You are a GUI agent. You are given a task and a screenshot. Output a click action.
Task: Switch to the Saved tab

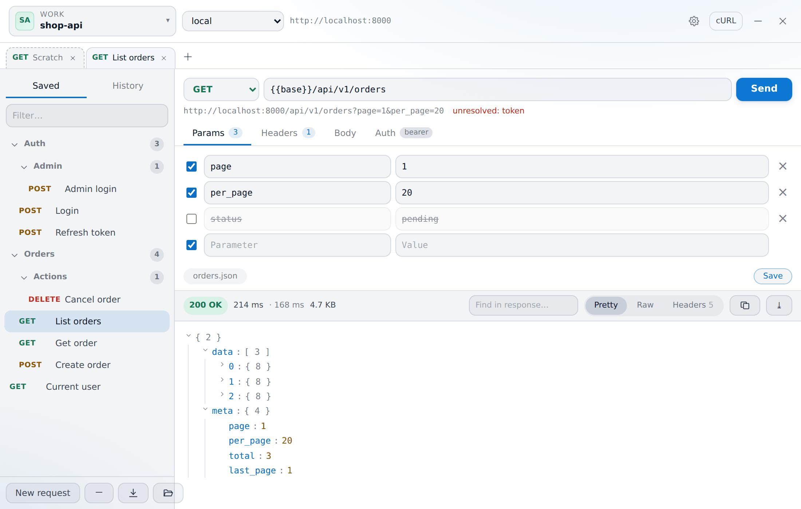[x=46, y=86]
